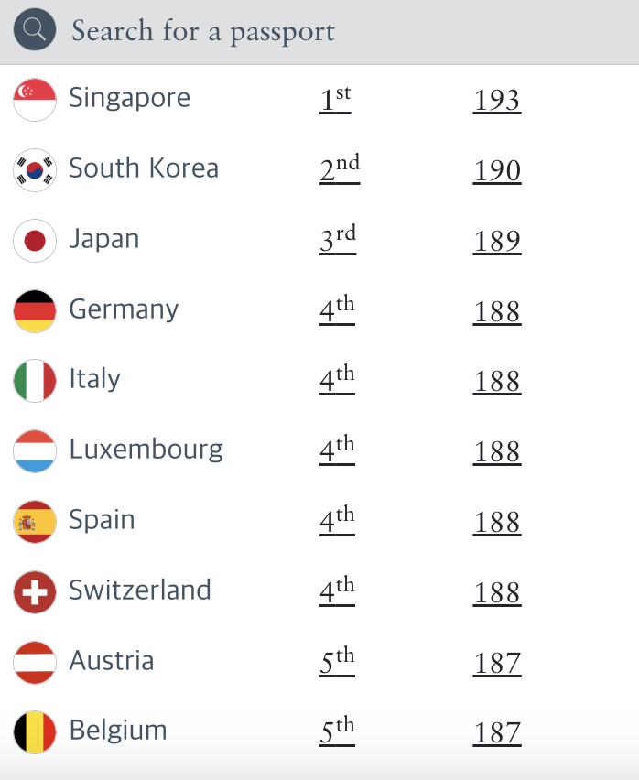Open Luxembourg's 4th rank link
639x780 pixels.
click(337, 450)
